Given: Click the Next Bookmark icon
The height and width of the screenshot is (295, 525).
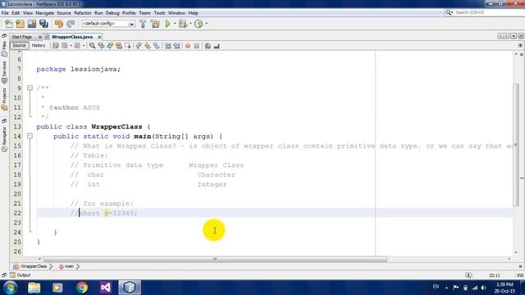Looking at the screenshot, I should [x=148, y=46].
